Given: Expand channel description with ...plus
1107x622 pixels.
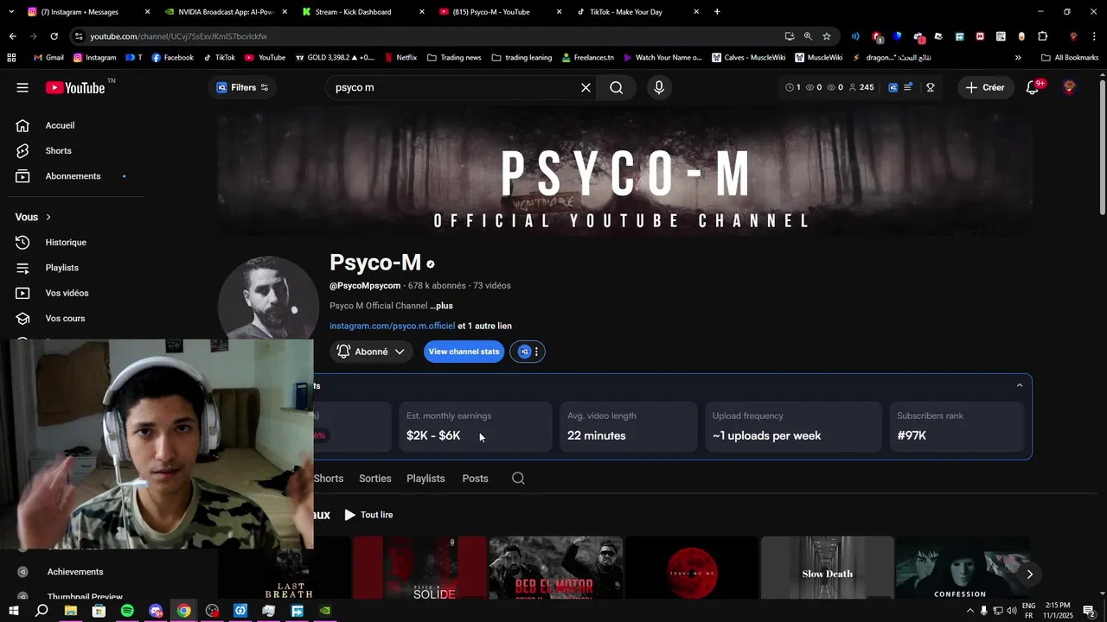Looking at the screenshot, I should coord(442,306).
